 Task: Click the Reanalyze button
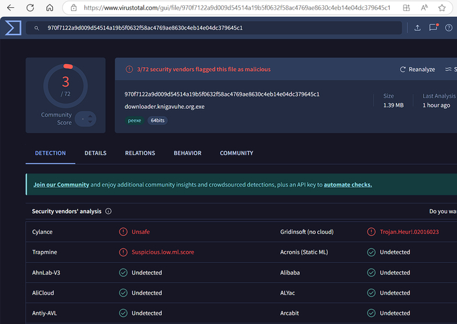coord(417,69)
